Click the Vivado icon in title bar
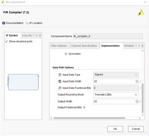 click(x=3, y=2)
